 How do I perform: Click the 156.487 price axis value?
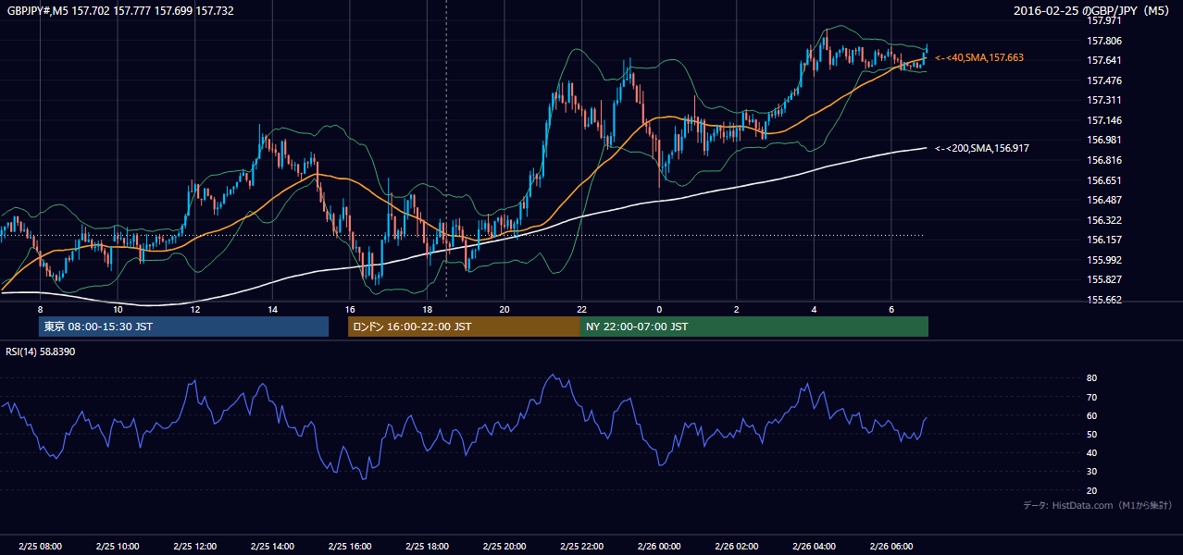pyautogui.click(x=1103, y=200)
